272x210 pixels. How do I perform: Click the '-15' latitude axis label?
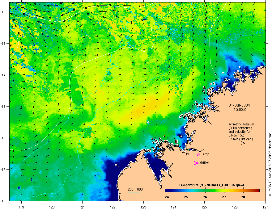tap(3, 106)
